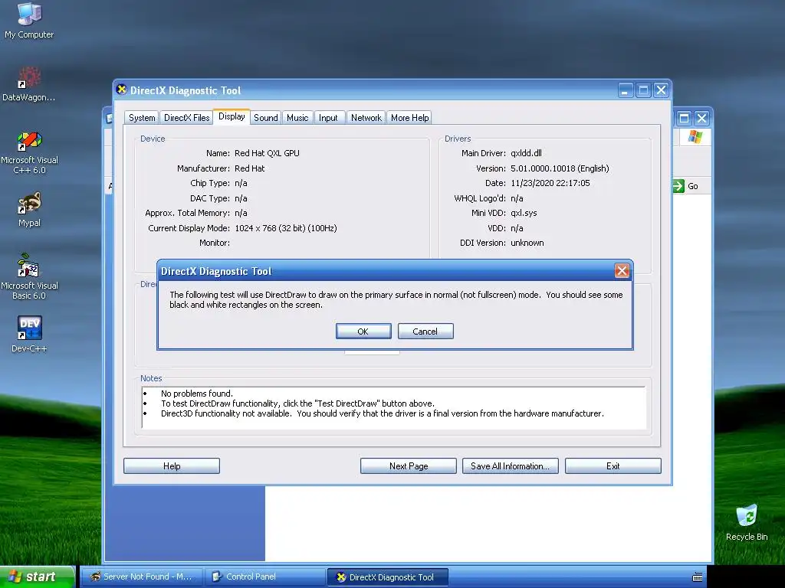785x588 pixels.
Task: Confirm the DirectDraw test with OK
Action: point(363,332)
